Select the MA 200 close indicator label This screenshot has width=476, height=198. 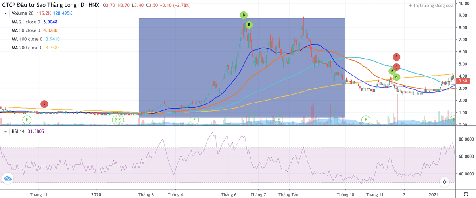click(x=27, y=48)
